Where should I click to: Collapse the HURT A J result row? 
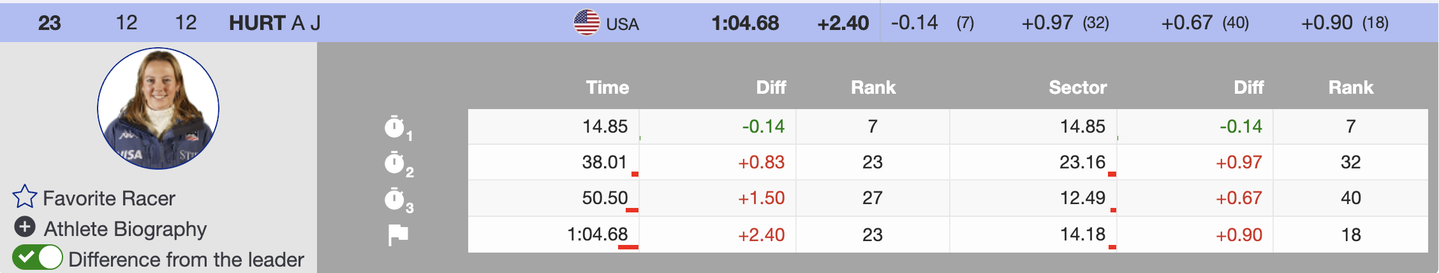274,23
